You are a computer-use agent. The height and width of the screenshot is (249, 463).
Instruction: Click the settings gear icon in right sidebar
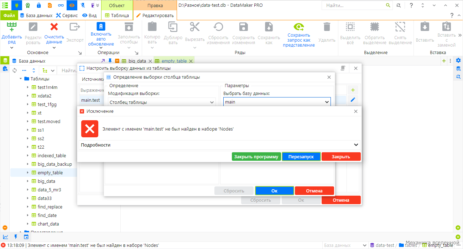pyautogui.click(x=458, y=60)
